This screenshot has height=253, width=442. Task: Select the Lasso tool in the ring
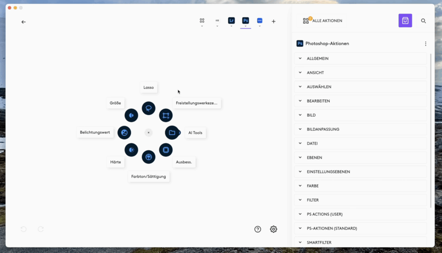[148, 108]
